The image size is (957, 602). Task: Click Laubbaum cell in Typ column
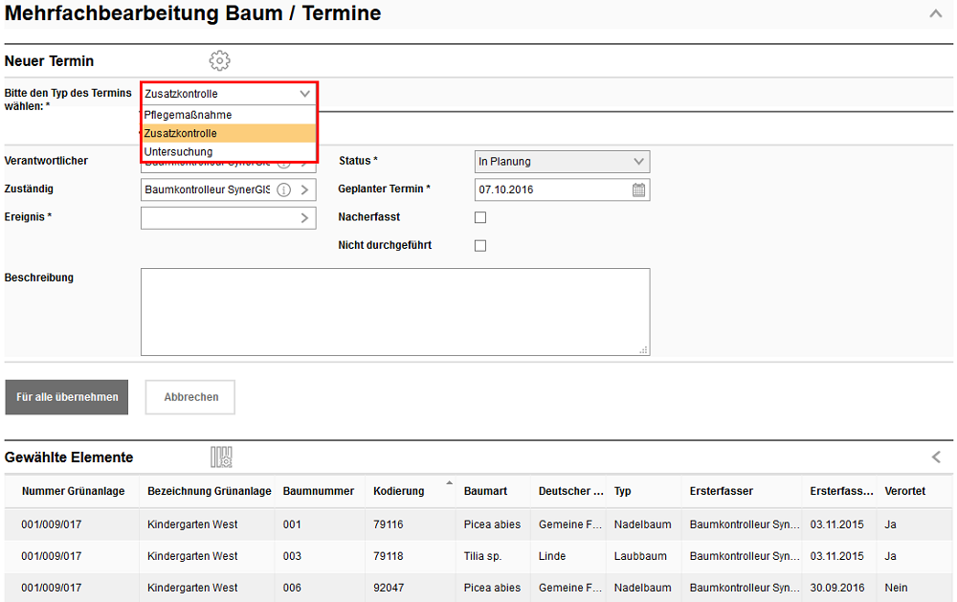640,556
